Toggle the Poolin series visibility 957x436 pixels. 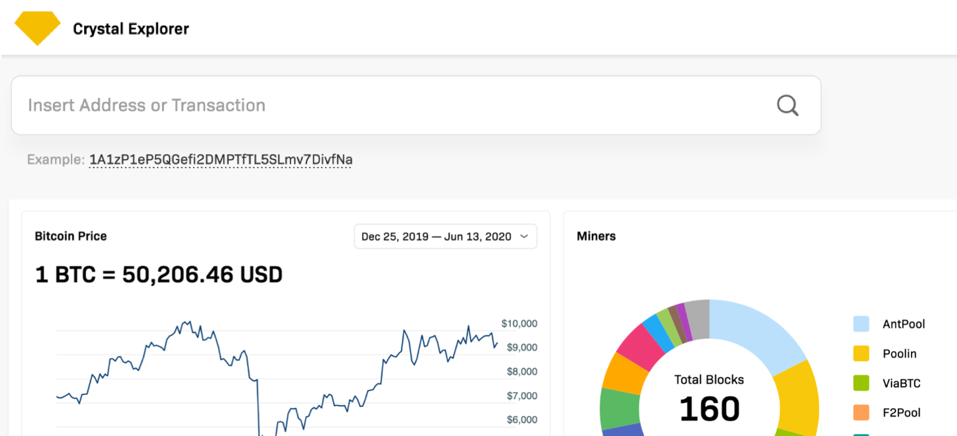click(900, 353)
